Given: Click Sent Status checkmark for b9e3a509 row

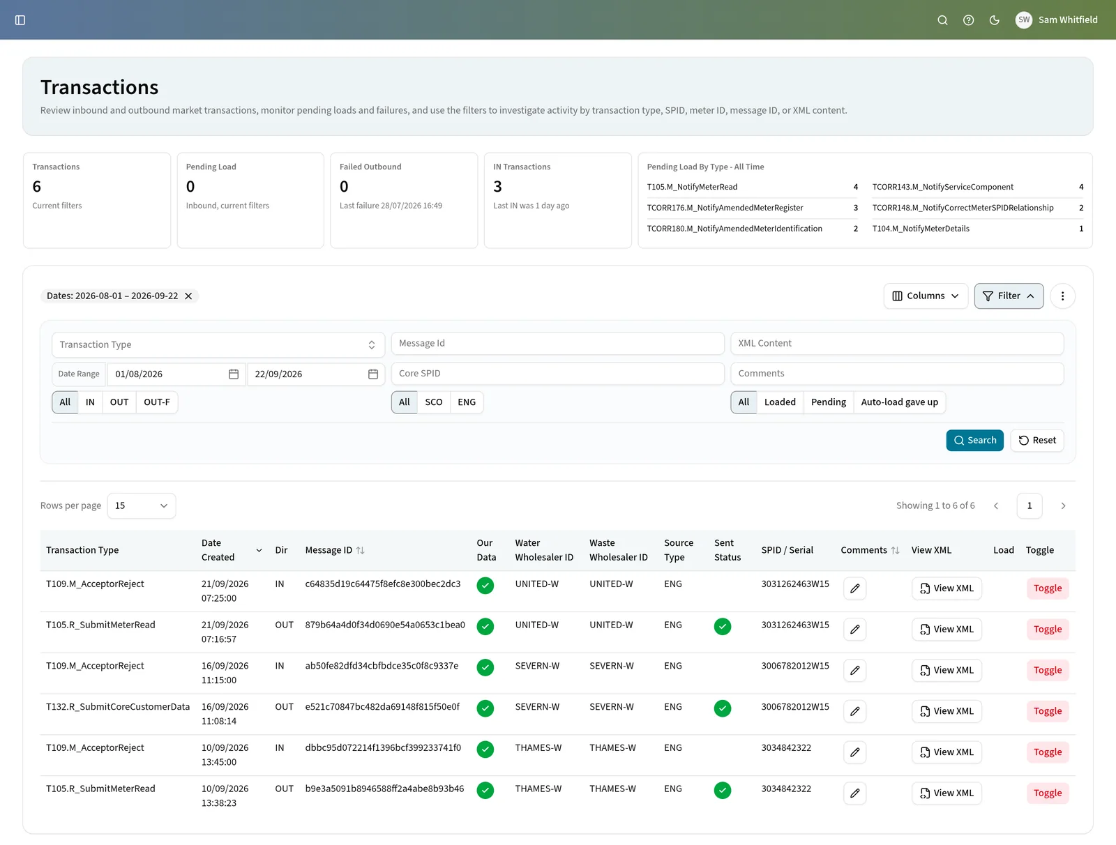Looking at the screenshot, I should click(x=723, y=791).
